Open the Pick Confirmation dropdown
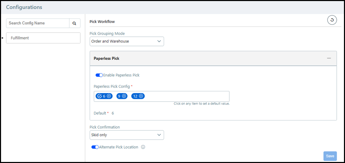The height and width of the screenshot is (163, 345). click(x=127, y=135)
